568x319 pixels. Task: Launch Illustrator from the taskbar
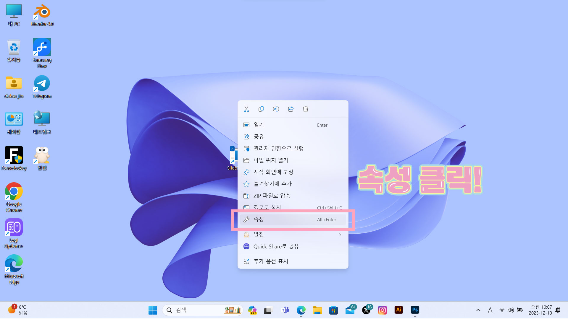coord(398,310)
